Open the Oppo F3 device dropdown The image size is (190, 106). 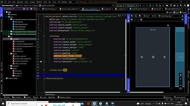[x=132, y=5]
